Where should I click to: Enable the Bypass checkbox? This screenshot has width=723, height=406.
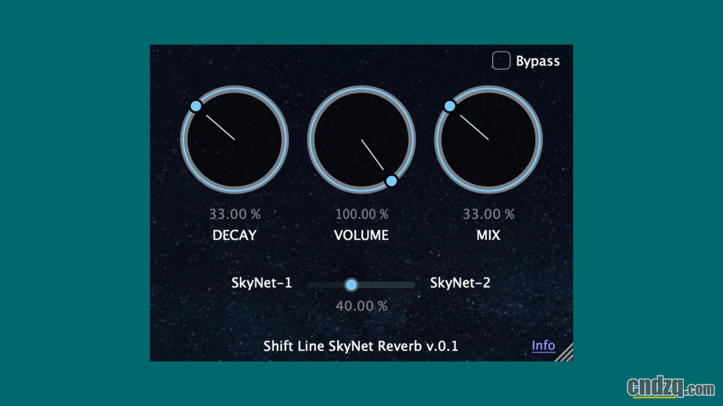tap(501, 61)
